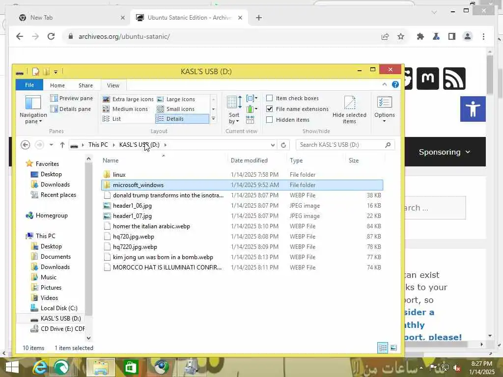Screen dimensions: 503x377
Task: Open the Options button
Action: click(x=384, y=109)
